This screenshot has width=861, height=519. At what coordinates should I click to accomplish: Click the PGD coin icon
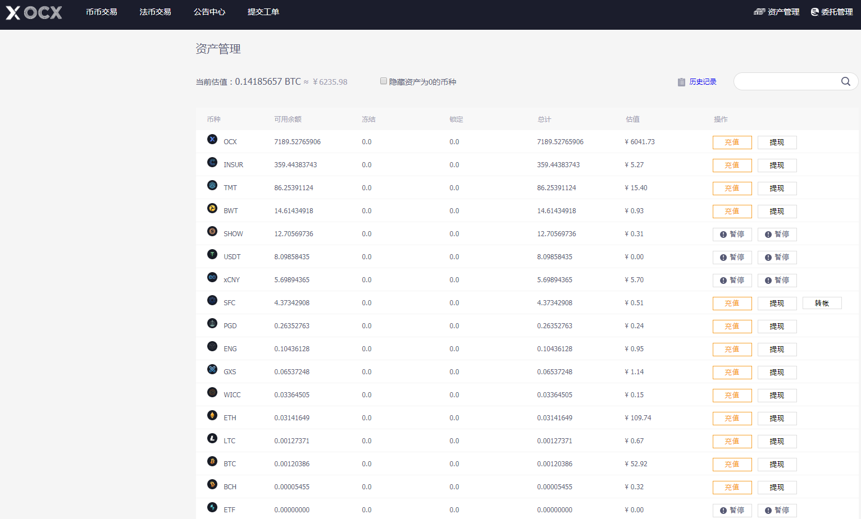pos(212,323)
